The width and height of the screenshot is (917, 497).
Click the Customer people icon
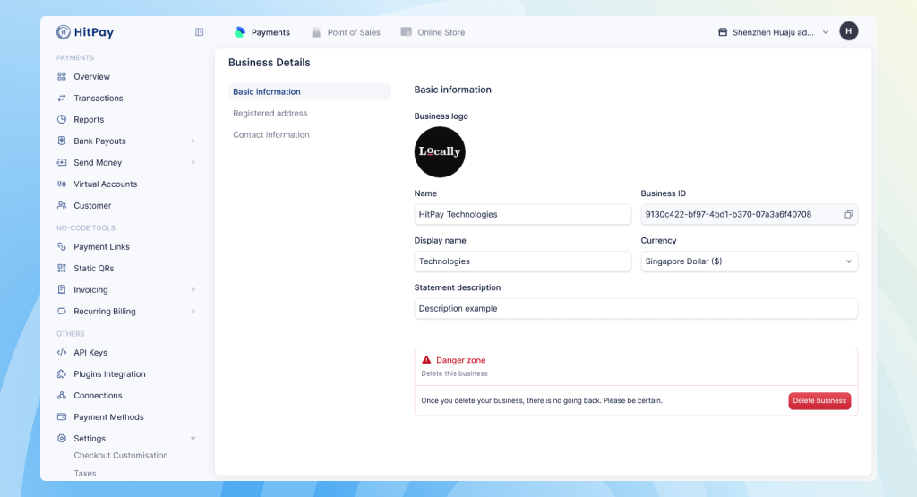[x=62, y=205]
